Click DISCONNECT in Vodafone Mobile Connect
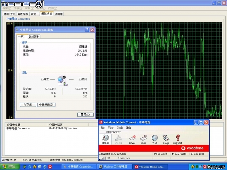The image size is (227, 170). 113,132
